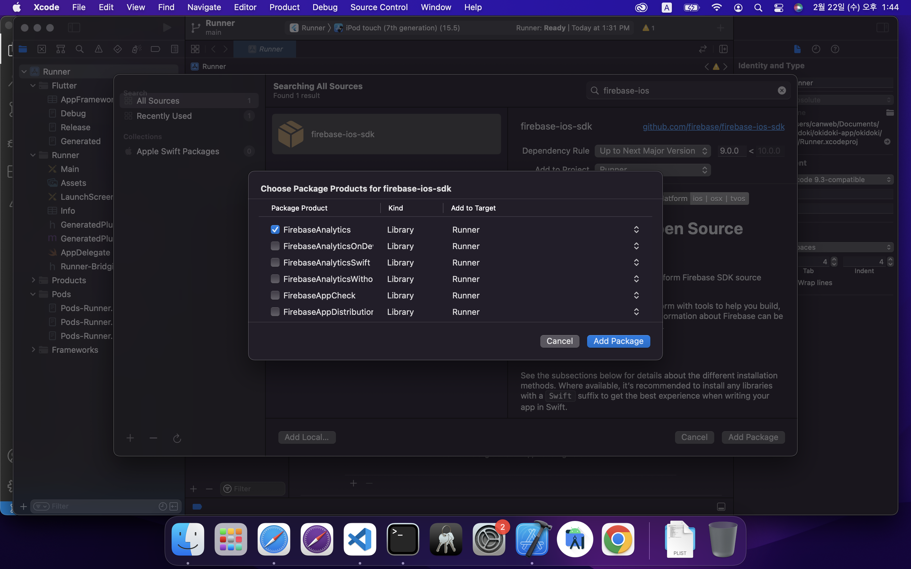This screenshot has height=569, width=911.
Task: Open the Dependency Rule version dropdown
Action: tap(652, 151)
